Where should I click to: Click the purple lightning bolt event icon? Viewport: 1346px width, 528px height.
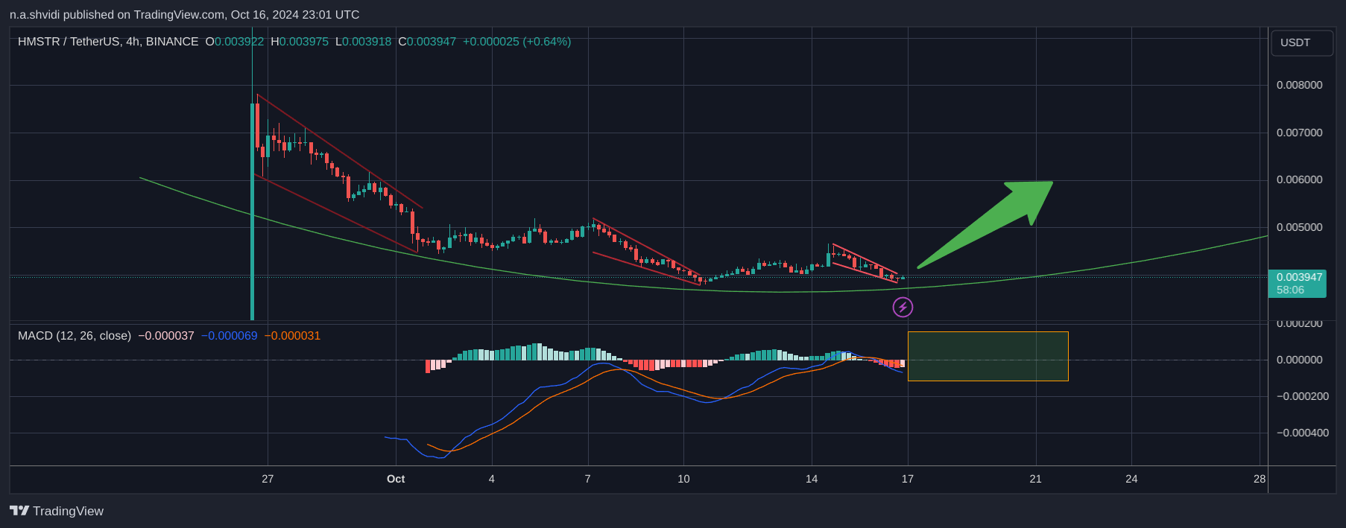tap(903, 307)
